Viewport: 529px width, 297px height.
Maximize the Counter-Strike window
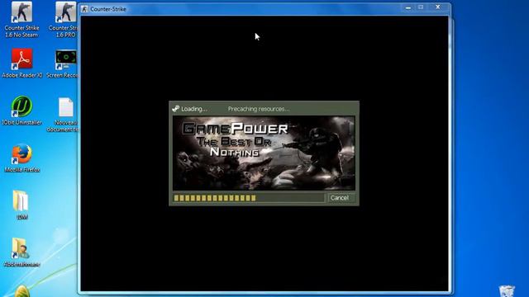(421, 7)
